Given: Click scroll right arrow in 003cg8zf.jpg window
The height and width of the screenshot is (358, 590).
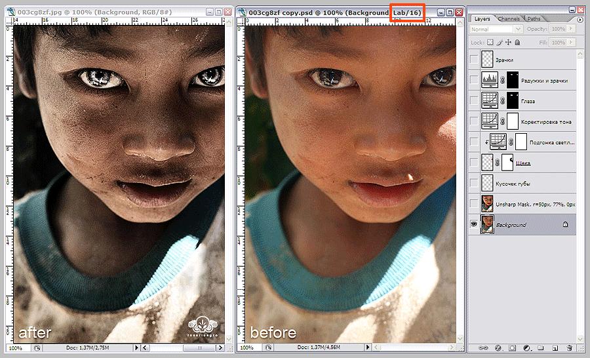Looking at the screenshot, I should point(222,348).
